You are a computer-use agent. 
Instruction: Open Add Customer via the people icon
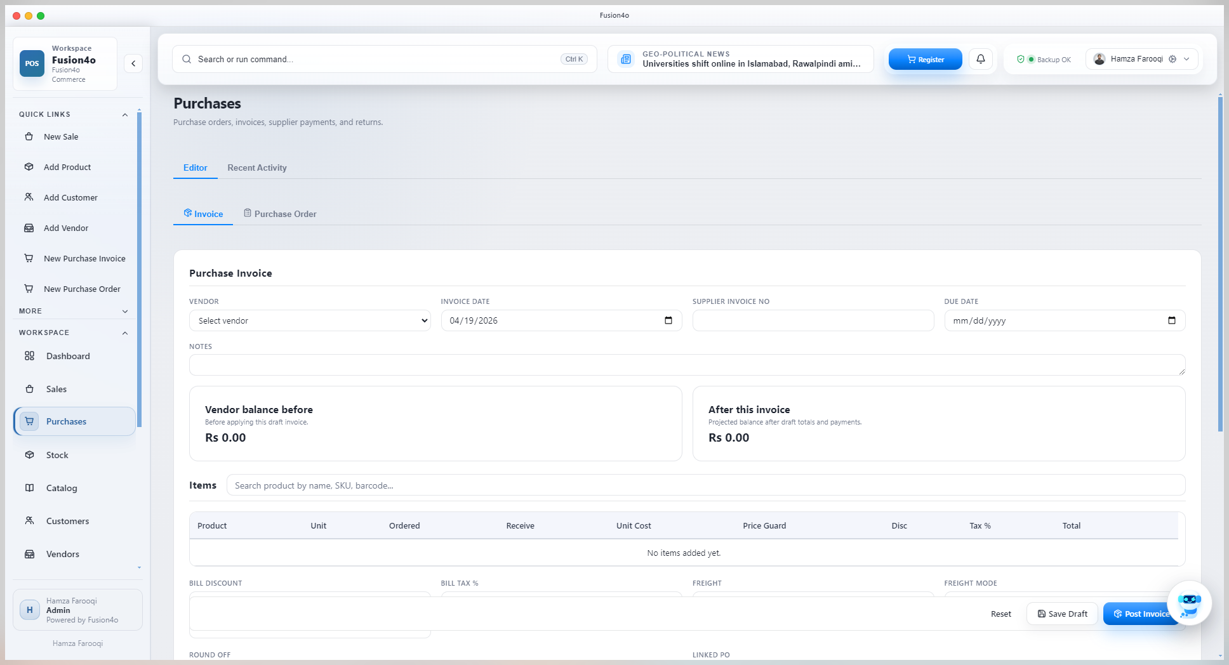29,197
